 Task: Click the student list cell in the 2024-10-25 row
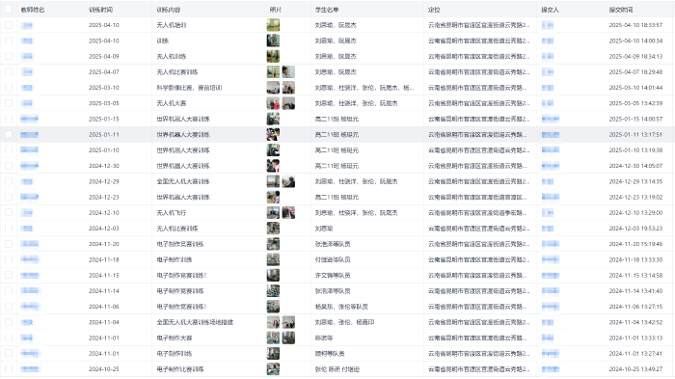point(337,368)
